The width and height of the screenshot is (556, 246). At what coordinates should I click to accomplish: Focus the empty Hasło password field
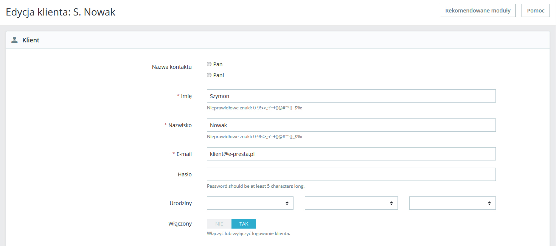point(351,174)
